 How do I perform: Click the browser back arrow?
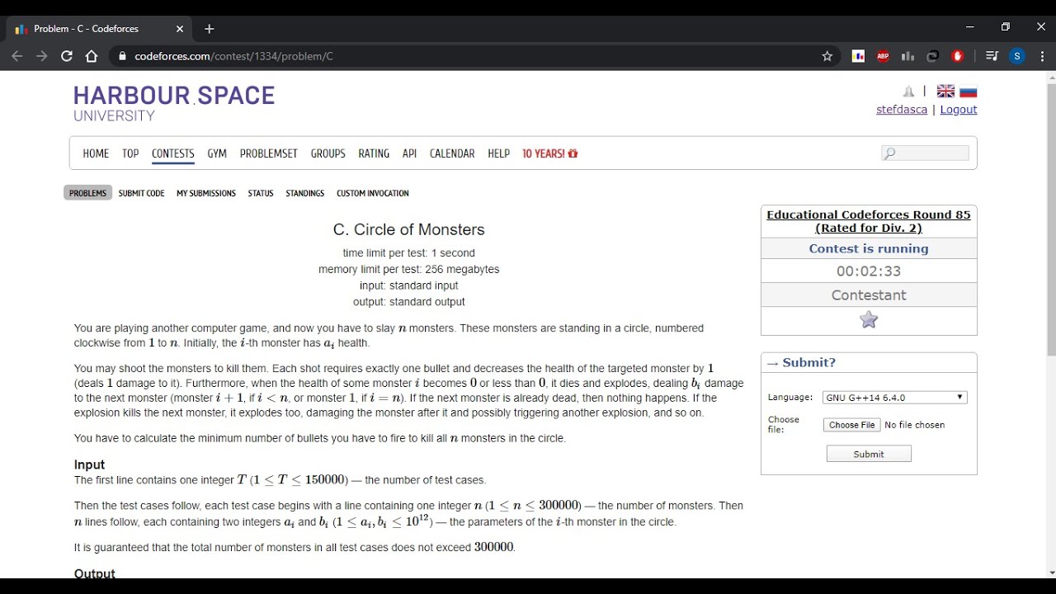(x=17, y=56)
